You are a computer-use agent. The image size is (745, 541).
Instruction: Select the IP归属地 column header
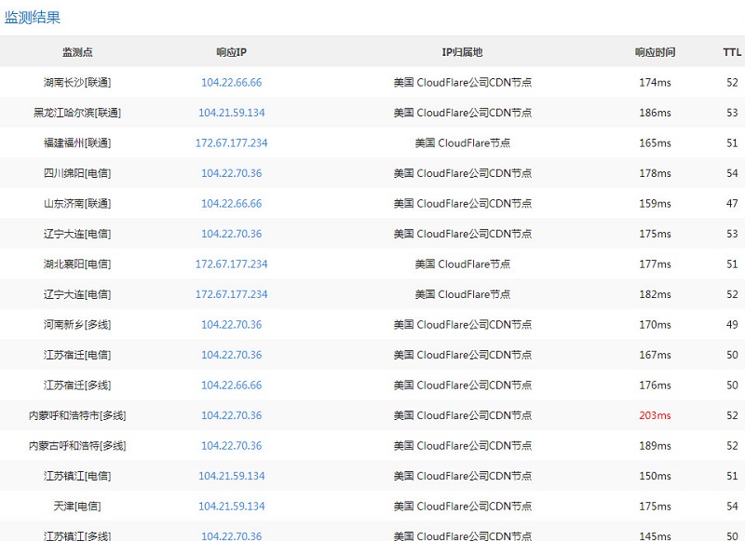pyautogui.click(x=462, y=52)
